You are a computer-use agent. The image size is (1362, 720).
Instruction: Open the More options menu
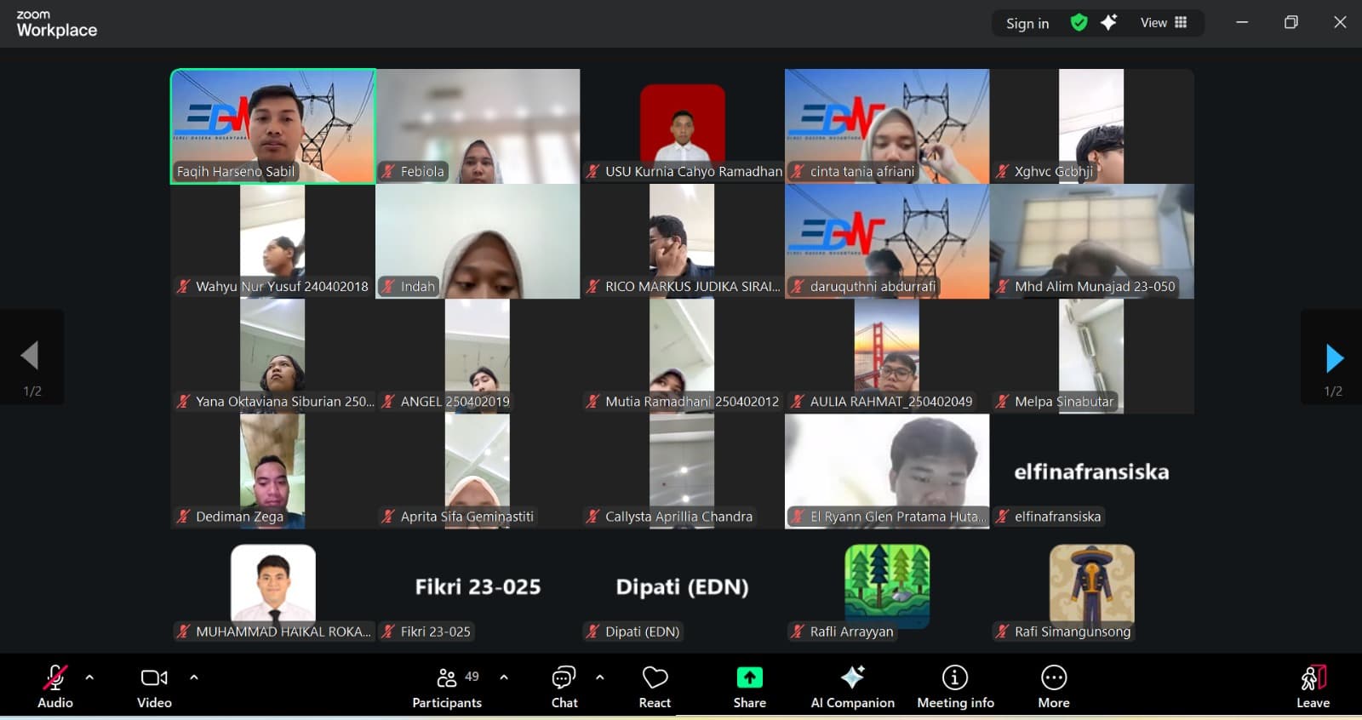1054,687
